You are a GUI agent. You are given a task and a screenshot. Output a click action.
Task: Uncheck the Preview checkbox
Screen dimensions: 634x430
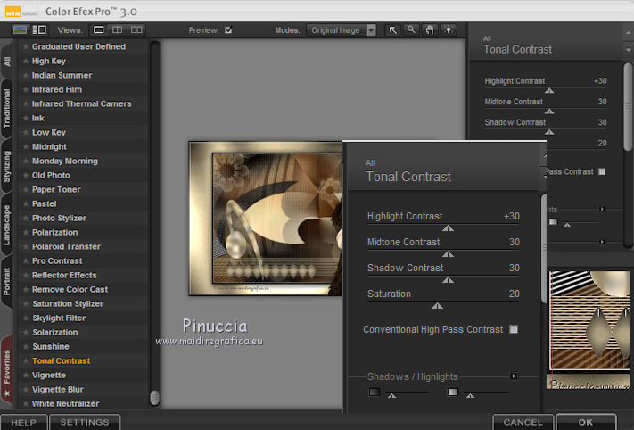click(228, 29)
